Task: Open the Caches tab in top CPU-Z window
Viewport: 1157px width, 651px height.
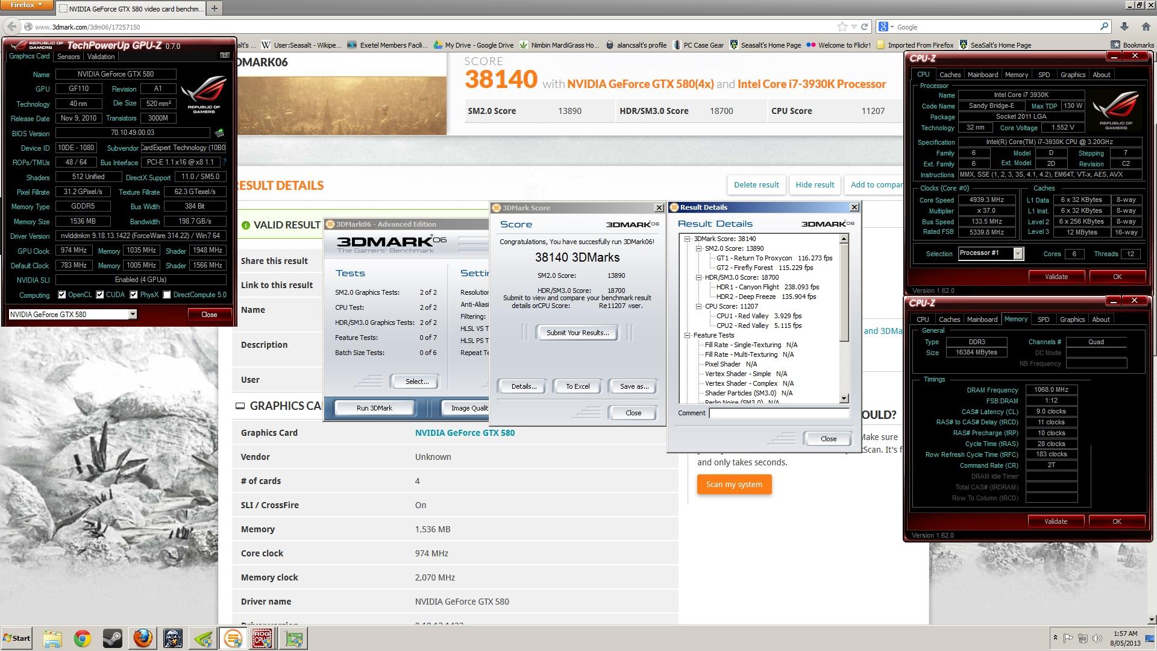Action: tap(950, 75)
